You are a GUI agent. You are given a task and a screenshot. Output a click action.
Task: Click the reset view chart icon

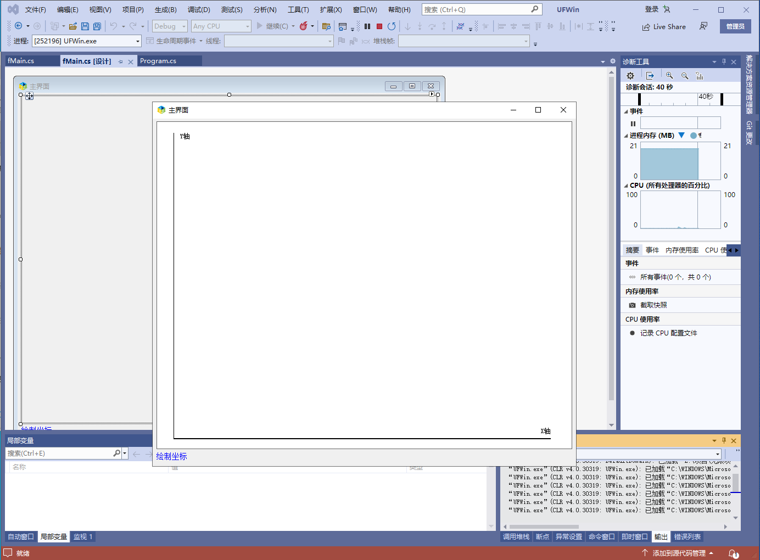coord(700,76)
